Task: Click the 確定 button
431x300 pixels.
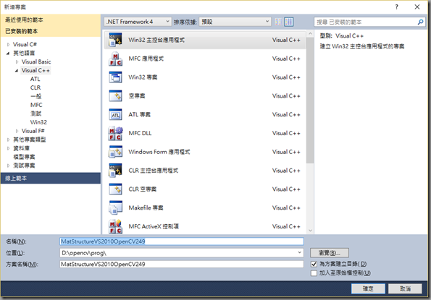Action: [x=368, y=288]
